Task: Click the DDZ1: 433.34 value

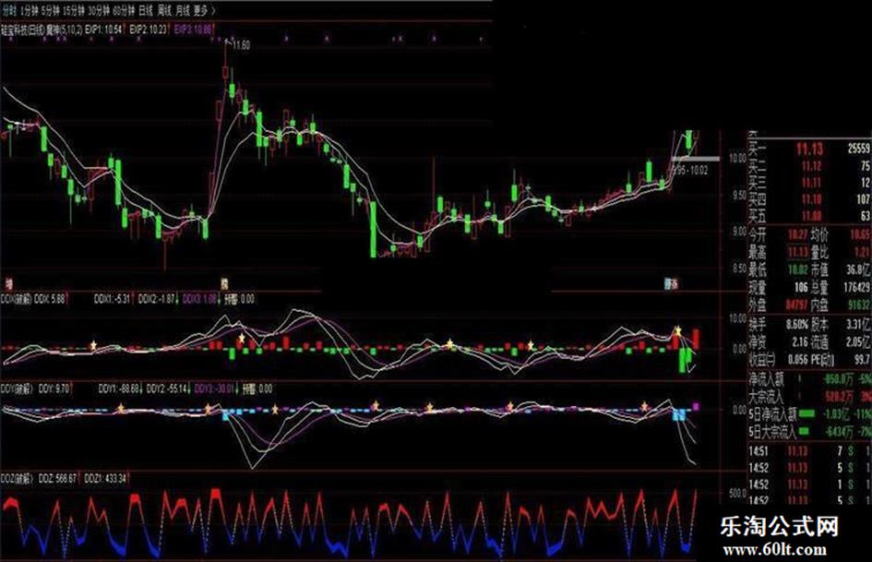Action: click(105, 479)
